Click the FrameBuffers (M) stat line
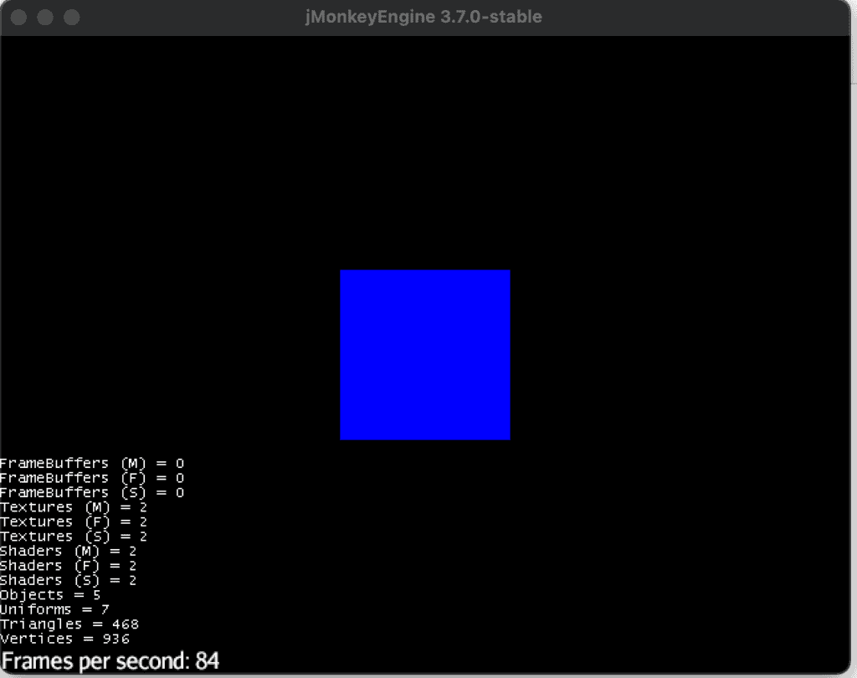Viewport: 857px width, 678px height. [92, 463]
